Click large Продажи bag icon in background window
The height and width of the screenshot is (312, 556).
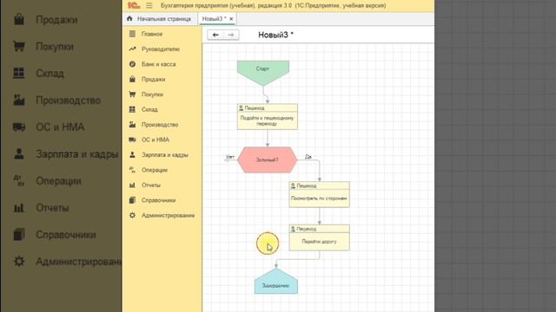click(19, 19)
